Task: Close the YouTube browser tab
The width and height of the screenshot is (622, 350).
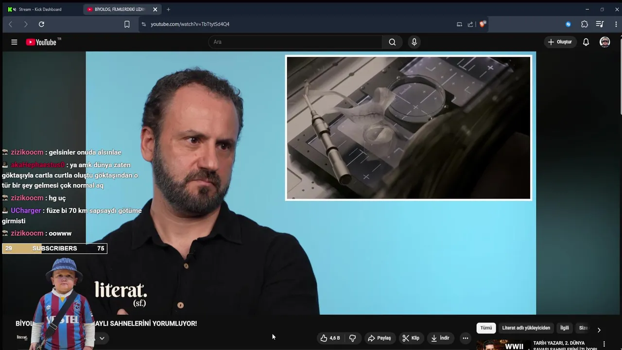Action: pyautogui.click(x=155, y=9)
